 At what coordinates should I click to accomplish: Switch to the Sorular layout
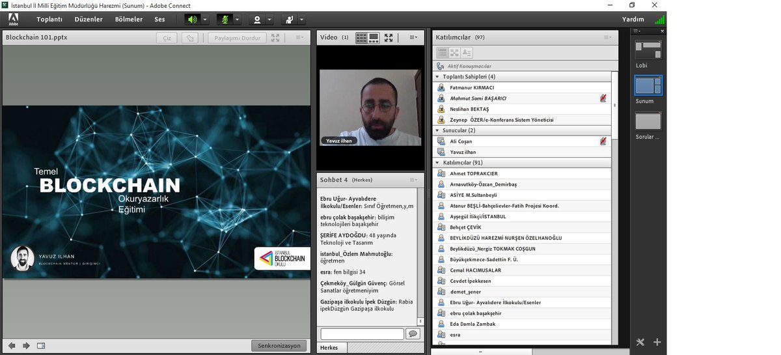pos(648,122)
